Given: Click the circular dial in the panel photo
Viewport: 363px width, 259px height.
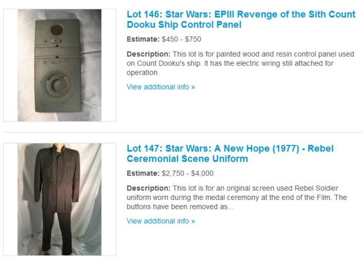Looking at the screenshot, I should click(57, 85).
